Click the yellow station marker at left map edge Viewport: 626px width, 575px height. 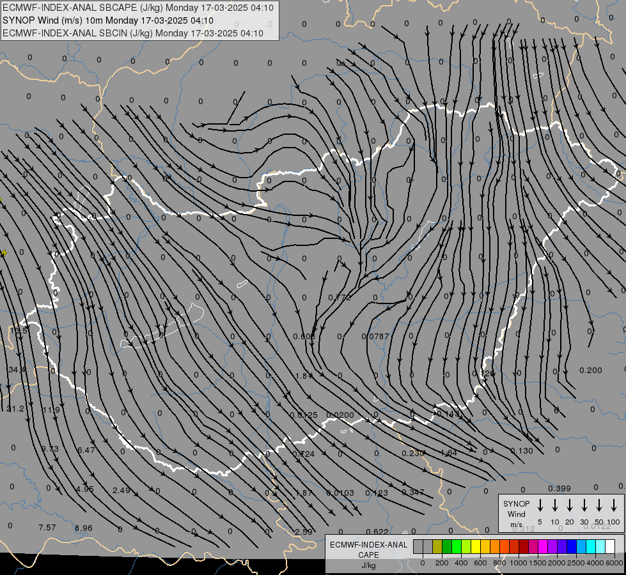pos(4,252)
